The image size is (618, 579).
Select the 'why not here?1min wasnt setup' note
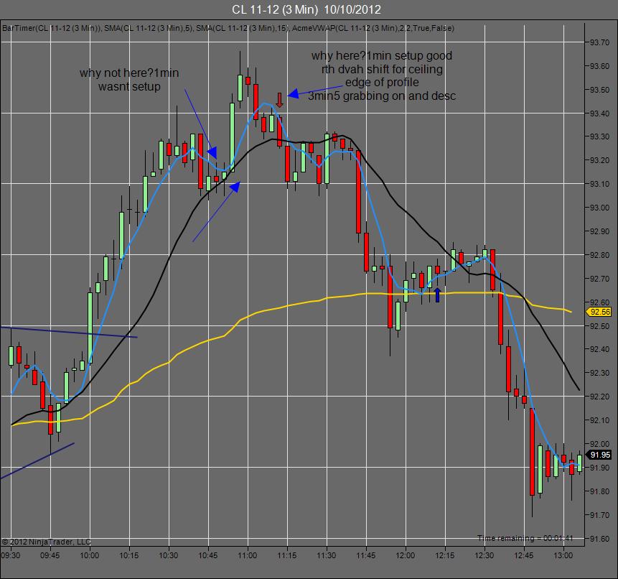[x=129, y=80]
